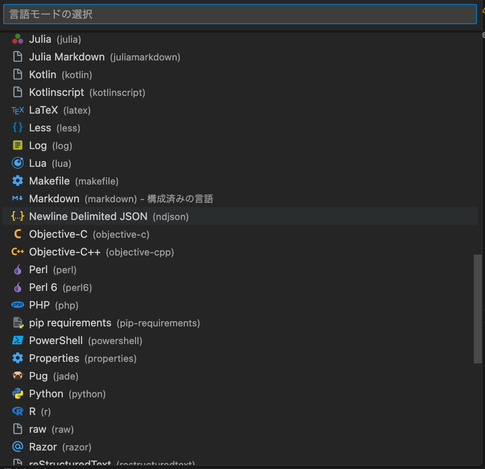Select Perl 6 (perl6) language mode
The height and width of the screenshot is (469, 485).
tap(240, 287)
